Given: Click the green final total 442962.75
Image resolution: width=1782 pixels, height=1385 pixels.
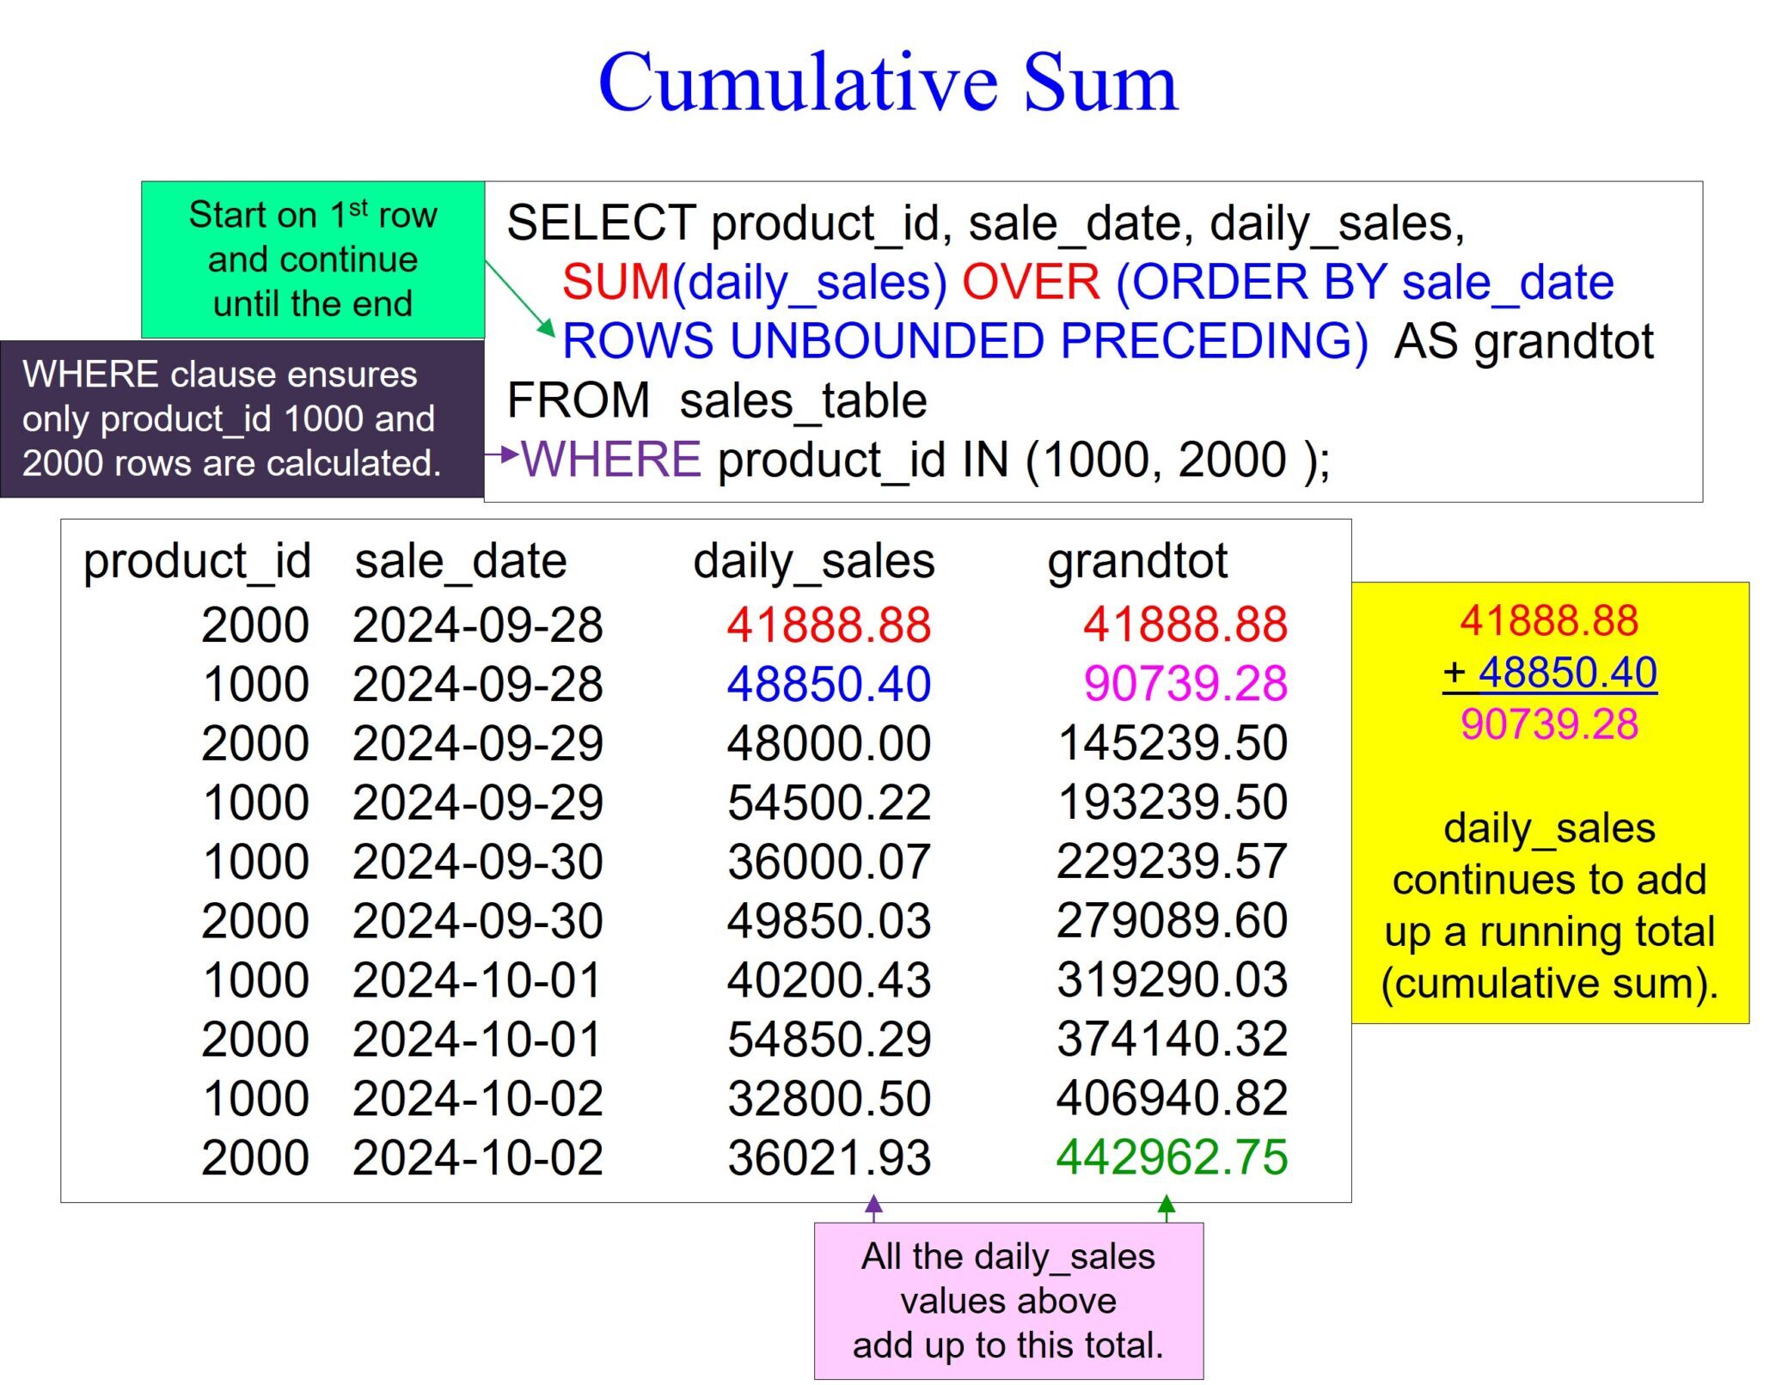Looking at the screenshot, I should (1172, 1156).
